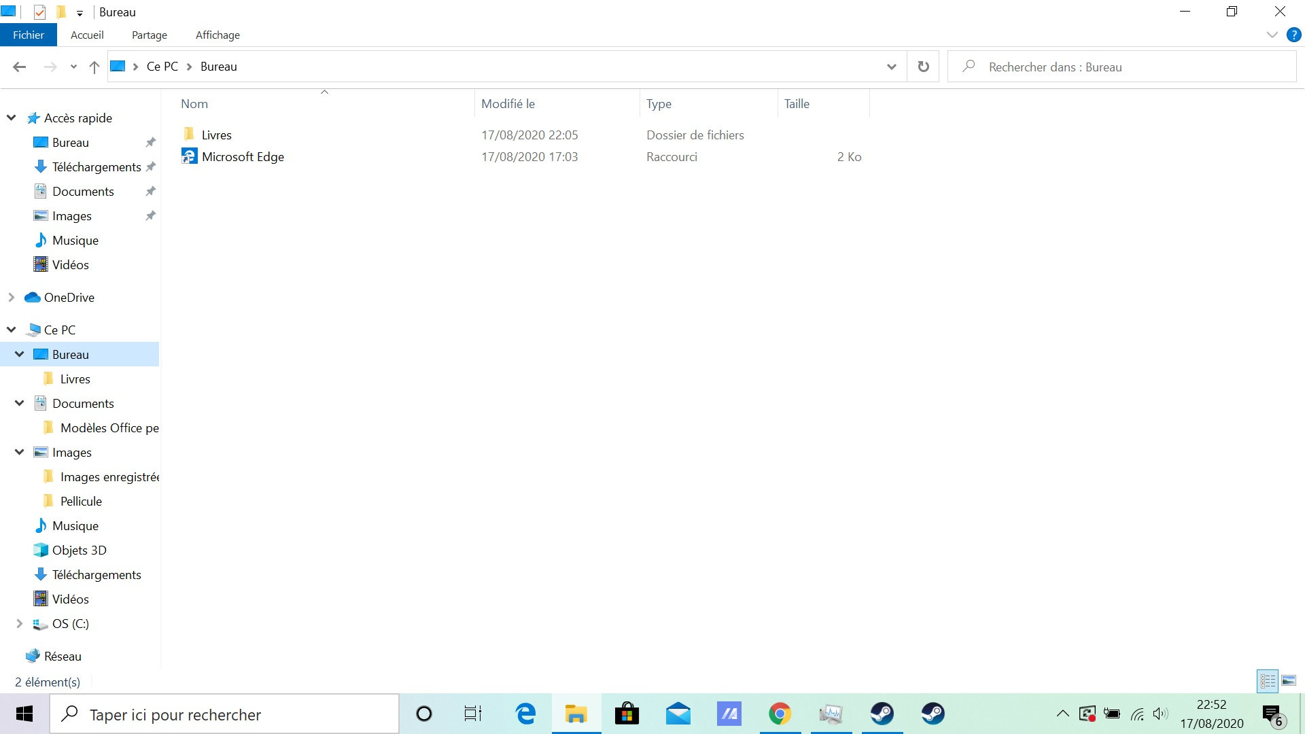Expand the OneDrive tree node

coord(12,297)
